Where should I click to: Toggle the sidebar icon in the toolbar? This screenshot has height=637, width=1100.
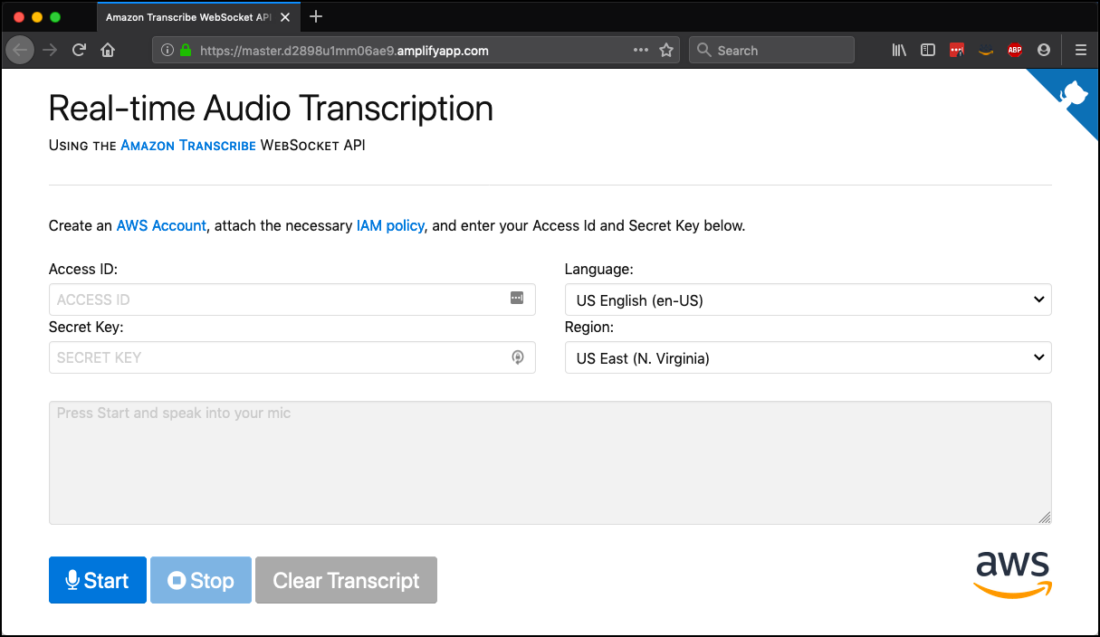pos(928,51)
